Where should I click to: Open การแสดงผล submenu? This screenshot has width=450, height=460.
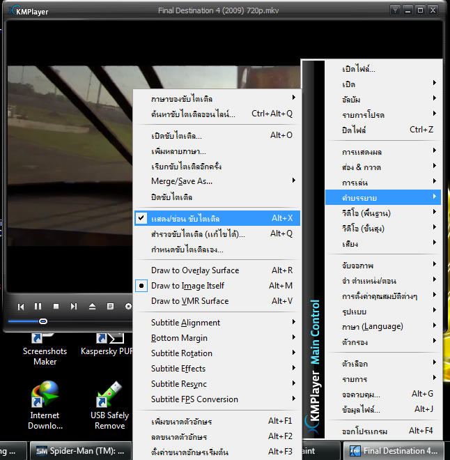click(383, 152)
